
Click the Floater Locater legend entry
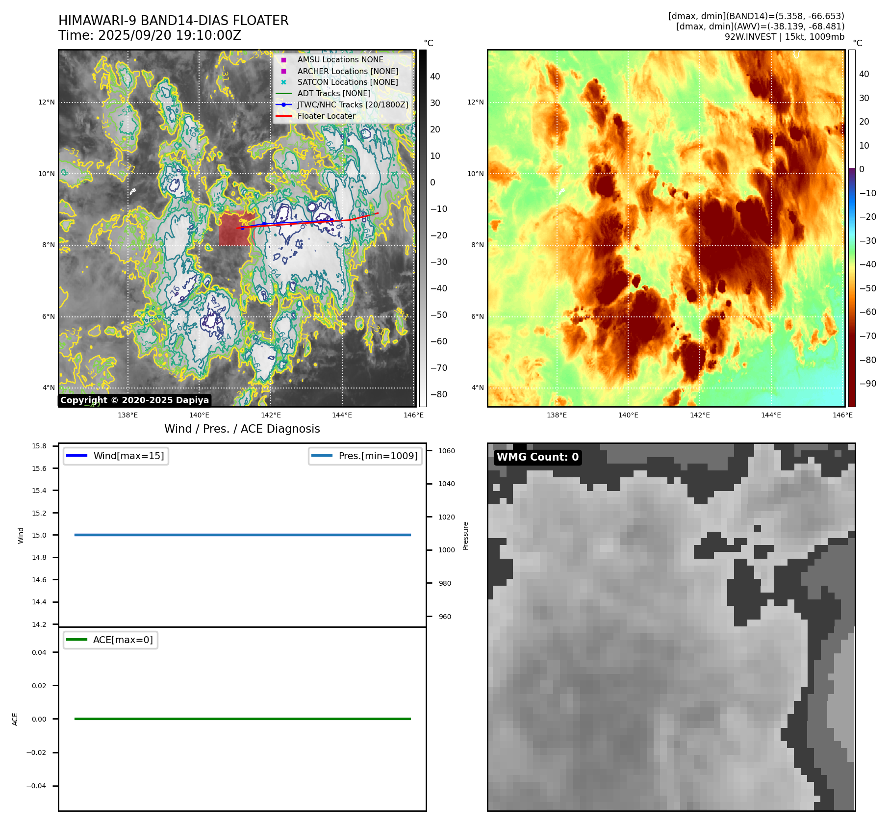pyautogui.click(x=316, y=116)
